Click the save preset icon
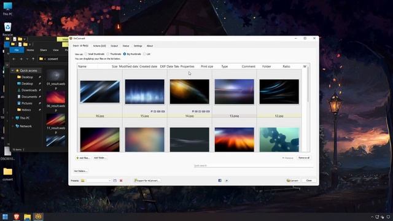The image size is (393, 221). point(115,180)
